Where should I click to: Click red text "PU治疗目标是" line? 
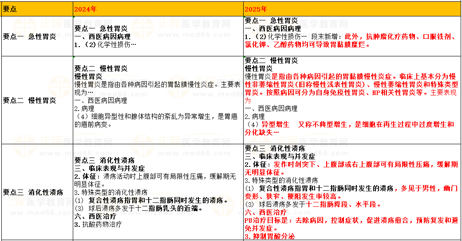click(x=351, y=220)
